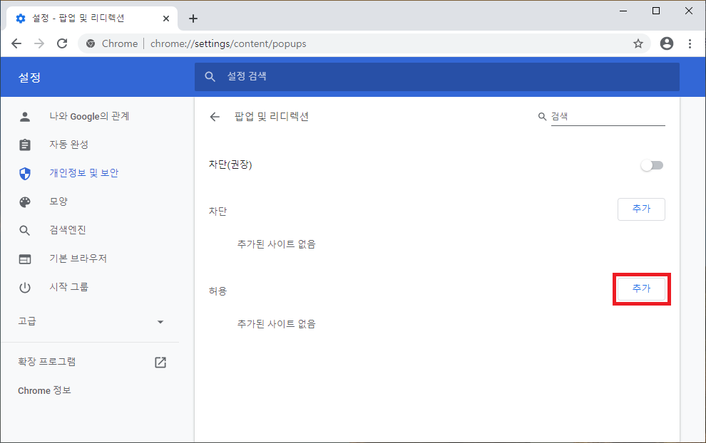The height and width of the screenshot is (443, 706).
Task: Click the power icon for 시작 그룹
Action: [25, 288]
